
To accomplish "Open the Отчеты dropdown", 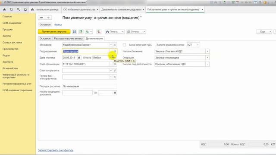I will click(136, 31).
